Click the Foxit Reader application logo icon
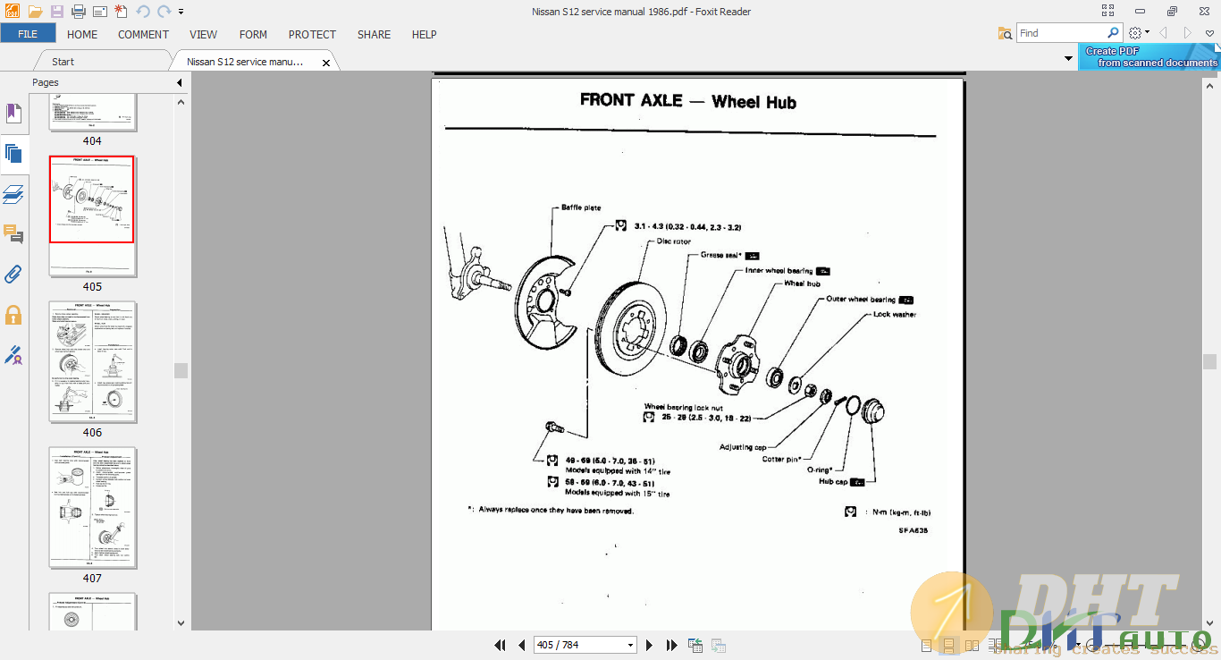This screenshot has height=660, width=1221. coord(13,12)
